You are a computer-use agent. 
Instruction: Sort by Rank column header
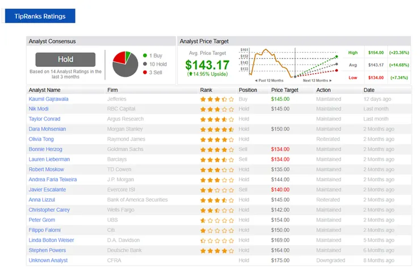pyautogui.click(x=206, y=90)
